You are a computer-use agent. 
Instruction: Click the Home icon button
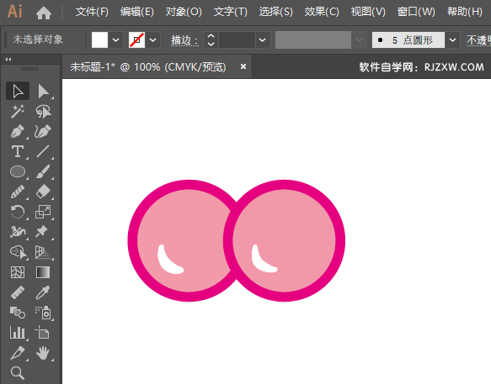click(44, 13)
